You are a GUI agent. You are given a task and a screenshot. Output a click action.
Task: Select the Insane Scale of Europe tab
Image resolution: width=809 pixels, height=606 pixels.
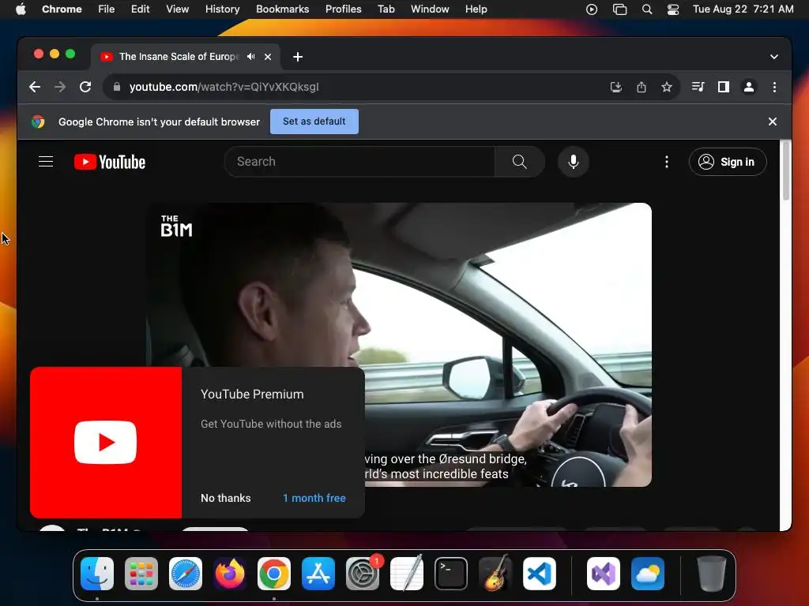(179, 57)
